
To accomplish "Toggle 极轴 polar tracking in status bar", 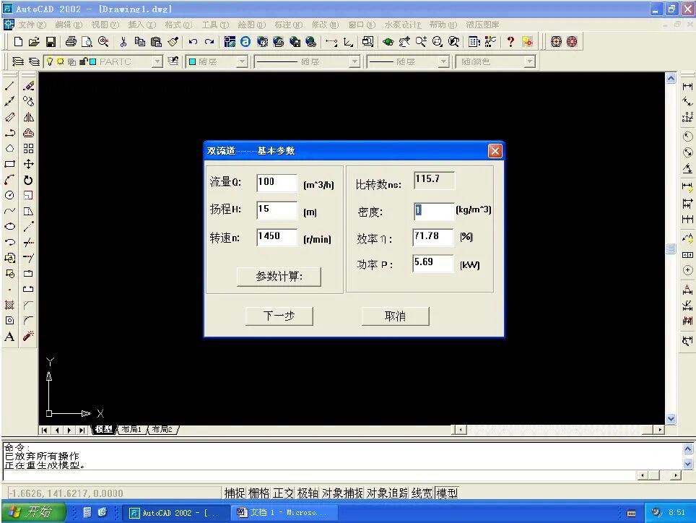I will [x=308, y=493].
